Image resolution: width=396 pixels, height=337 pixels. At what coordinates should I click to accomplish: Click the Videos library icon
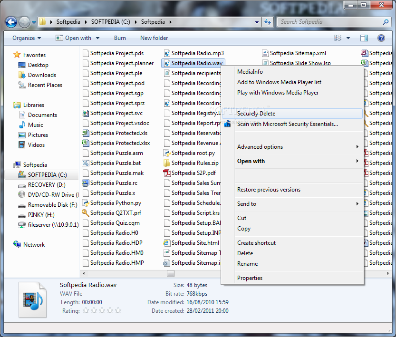click(22, 145)
